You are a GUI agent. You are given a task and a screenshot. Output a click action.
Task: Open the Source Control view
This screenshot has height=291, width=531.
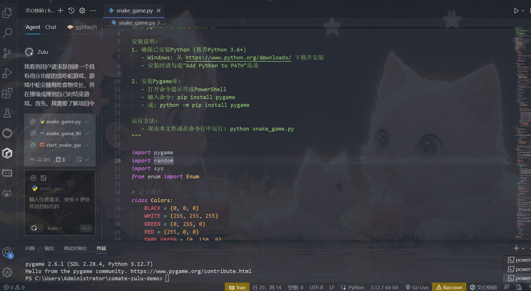7,53
